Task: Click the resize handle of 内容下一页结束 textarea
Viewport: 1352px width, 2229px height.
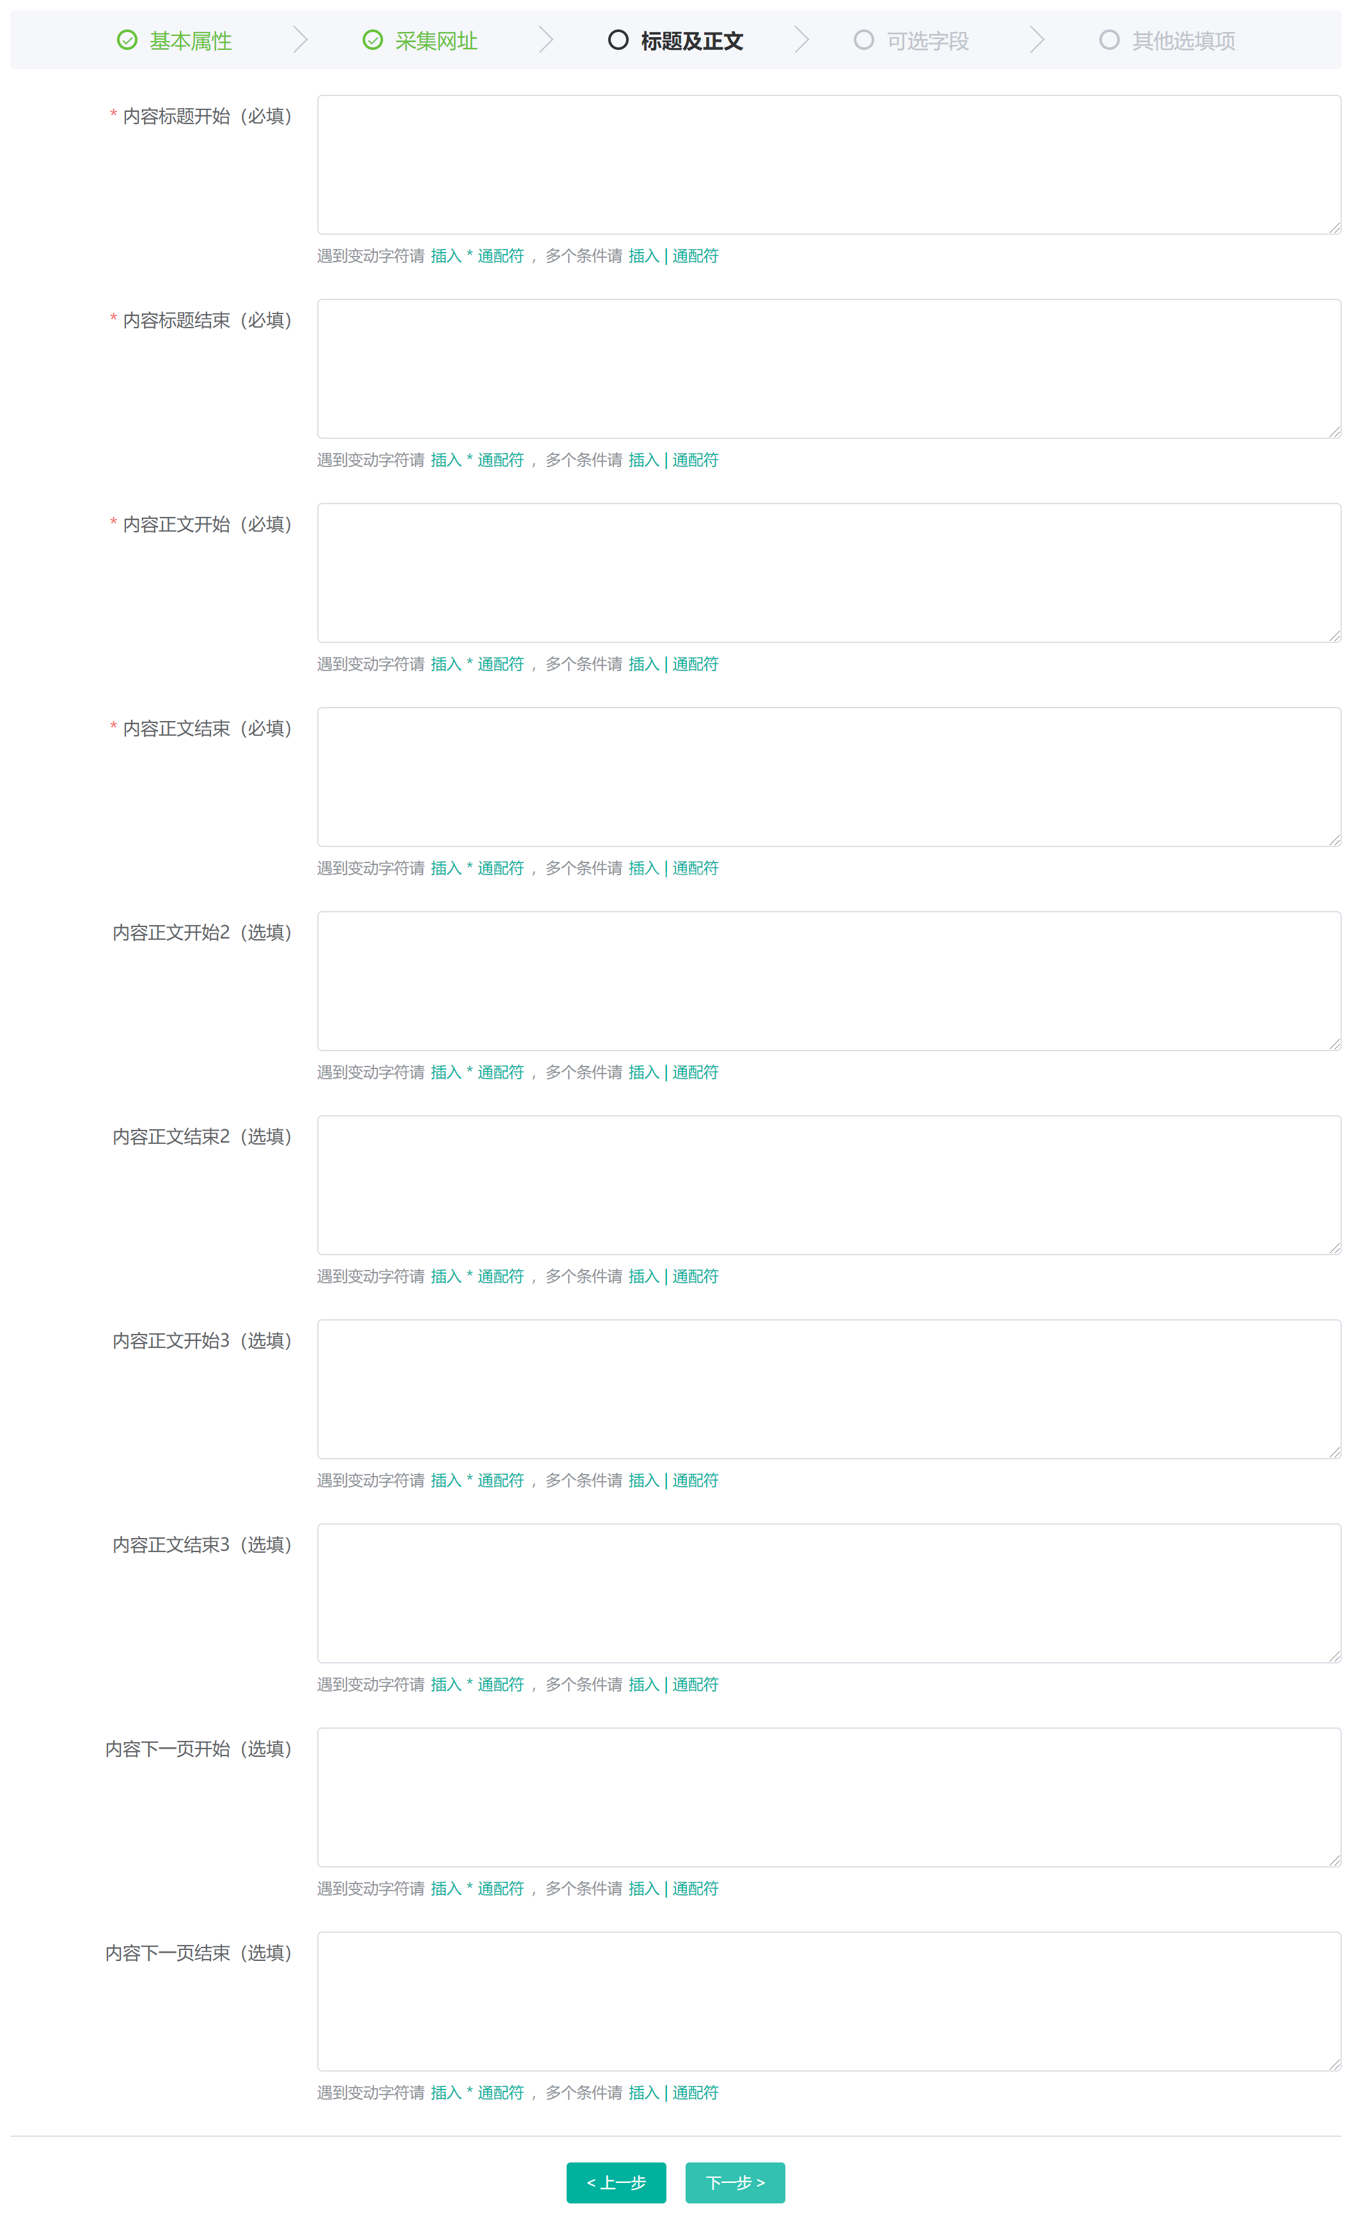Action: (x=1335, y=2065)
